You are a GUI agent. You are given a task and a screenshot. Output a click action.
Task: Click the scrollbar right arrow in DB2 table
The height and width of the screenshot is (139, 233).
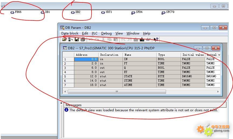(x=218, y=92)
